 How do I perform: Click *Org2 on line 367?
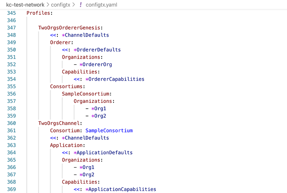pyautogui.click(x=87, y=175)
